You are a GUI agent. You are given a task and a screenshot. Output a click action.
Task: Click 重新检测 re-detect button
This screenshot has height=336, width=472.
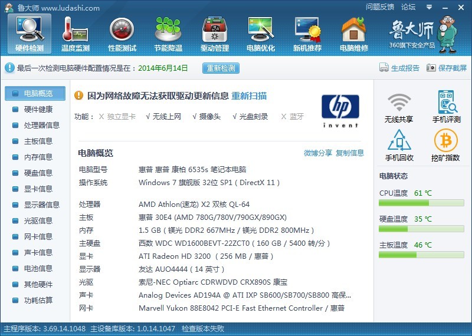(x=221, y=68)
